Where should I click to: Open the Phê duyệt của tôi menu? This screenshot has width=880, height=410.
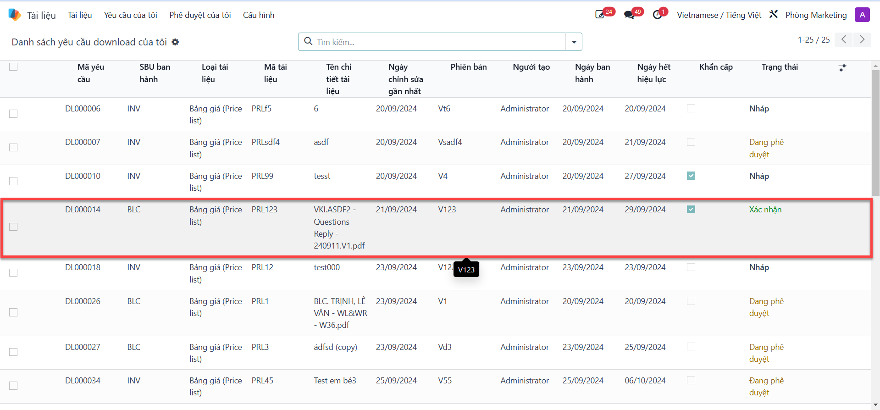click(x=200, y=15)
